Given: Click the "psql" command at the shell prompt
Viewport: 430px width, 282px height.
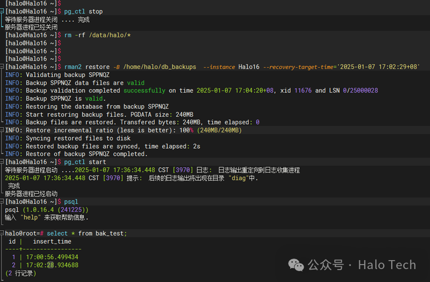Looking at the screenshot, I should point(71,202).
